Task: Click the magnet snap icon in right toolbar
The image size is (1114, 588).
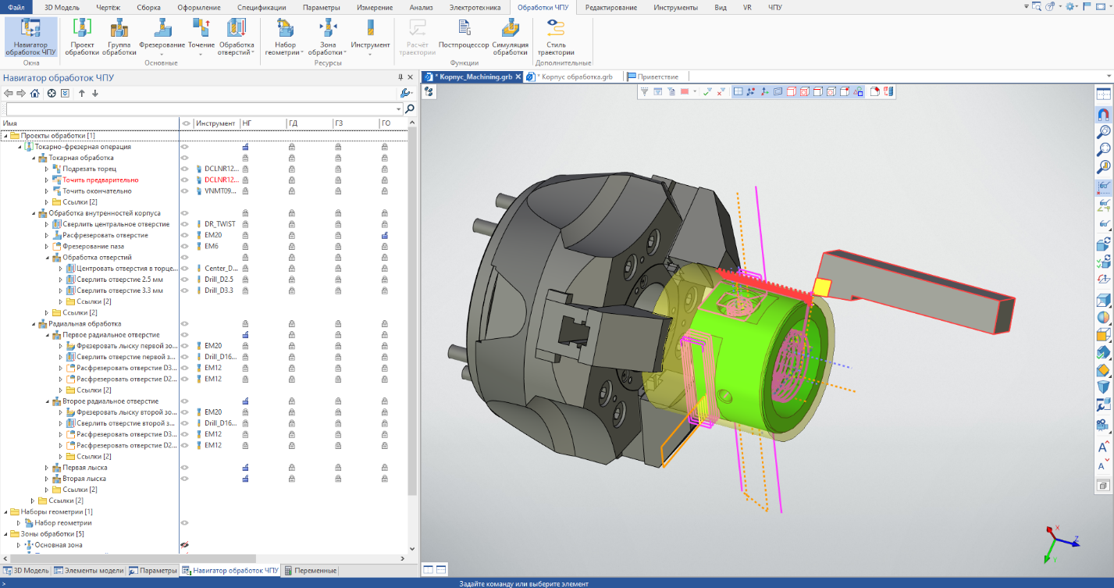Action: (x=1103, y=115)
